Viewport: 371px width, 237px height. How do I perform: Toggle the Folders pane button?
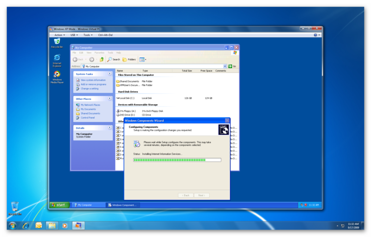129,60
